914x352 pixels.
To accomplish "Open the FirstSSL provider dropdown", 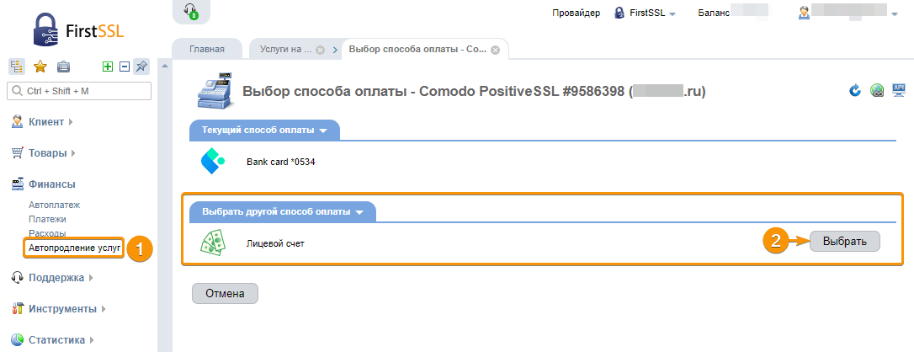I will click(646, 13).
